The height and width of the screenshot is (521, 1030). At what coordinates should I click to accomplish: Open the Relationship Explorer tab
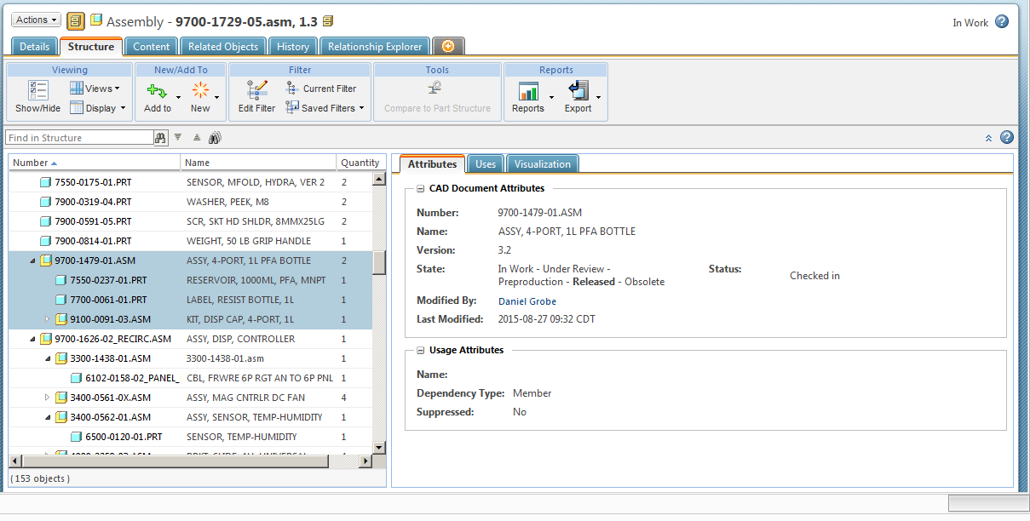point(375,47)
